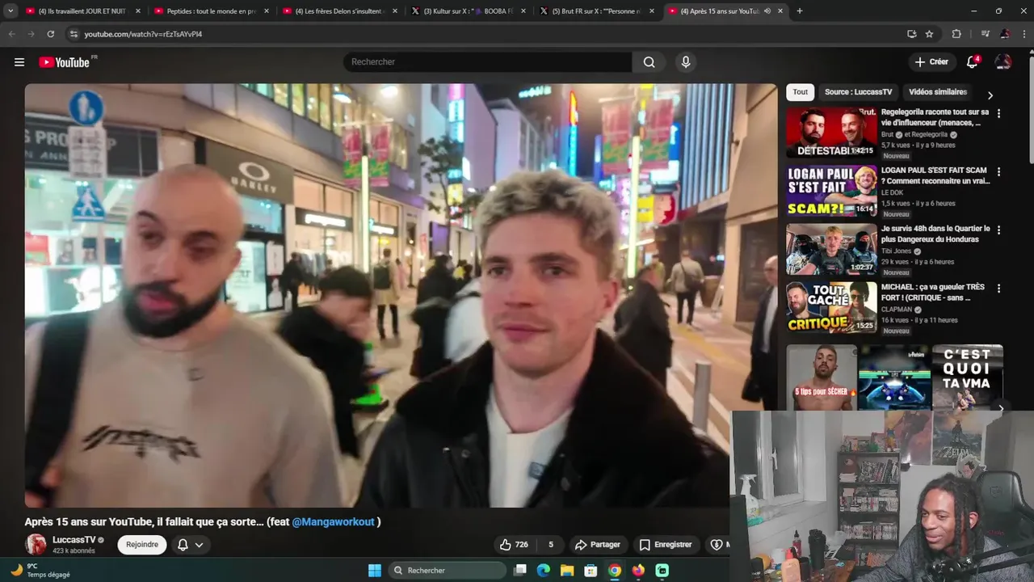Open the CLAPMAN channel name

[x=896, y=310]
